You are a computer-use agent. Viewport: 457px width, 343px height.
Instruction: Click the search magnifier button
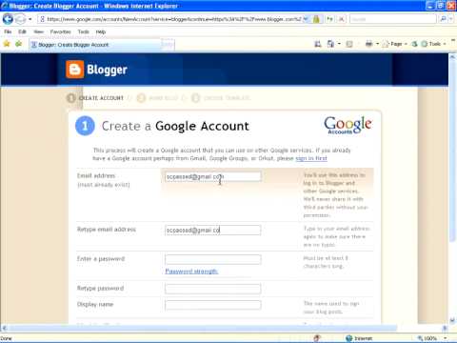443,19
